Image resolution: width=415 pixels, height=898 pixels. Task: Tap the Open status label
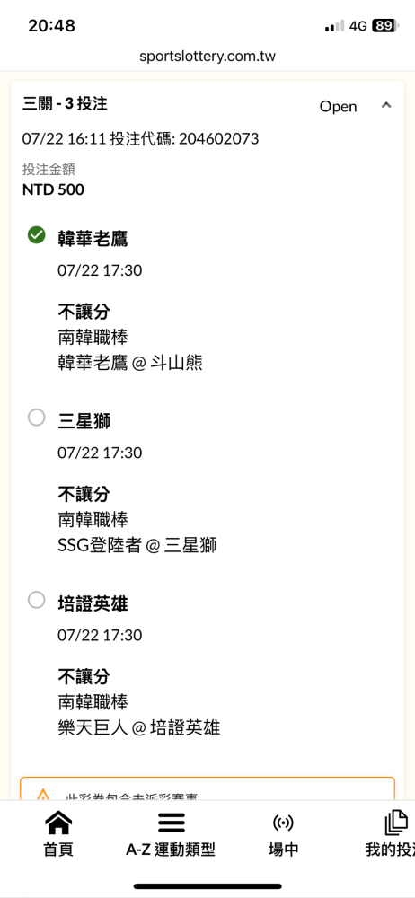[x=338, y=107]
